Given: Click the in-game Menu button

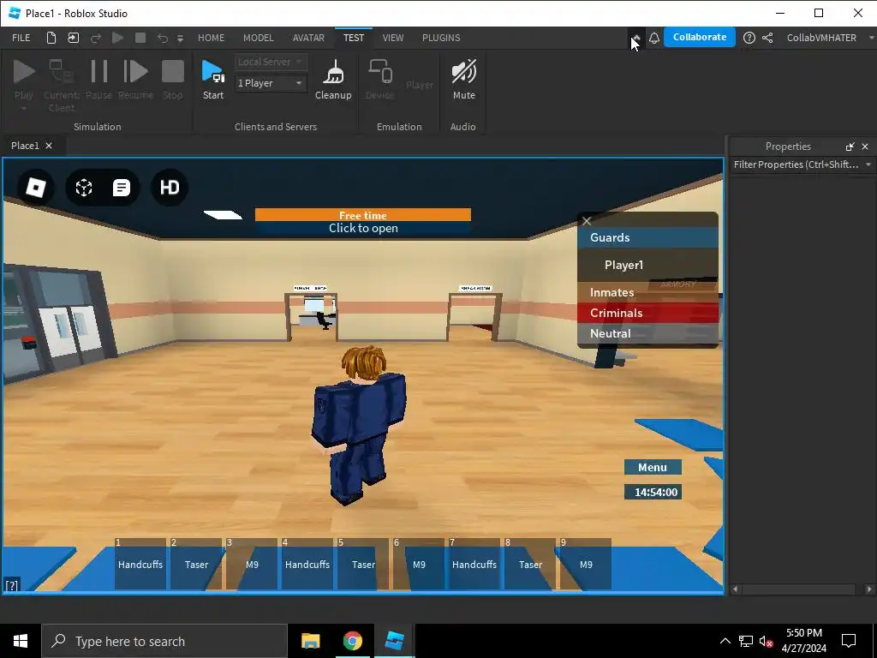Looking at the screenshot, I should 653,467.
